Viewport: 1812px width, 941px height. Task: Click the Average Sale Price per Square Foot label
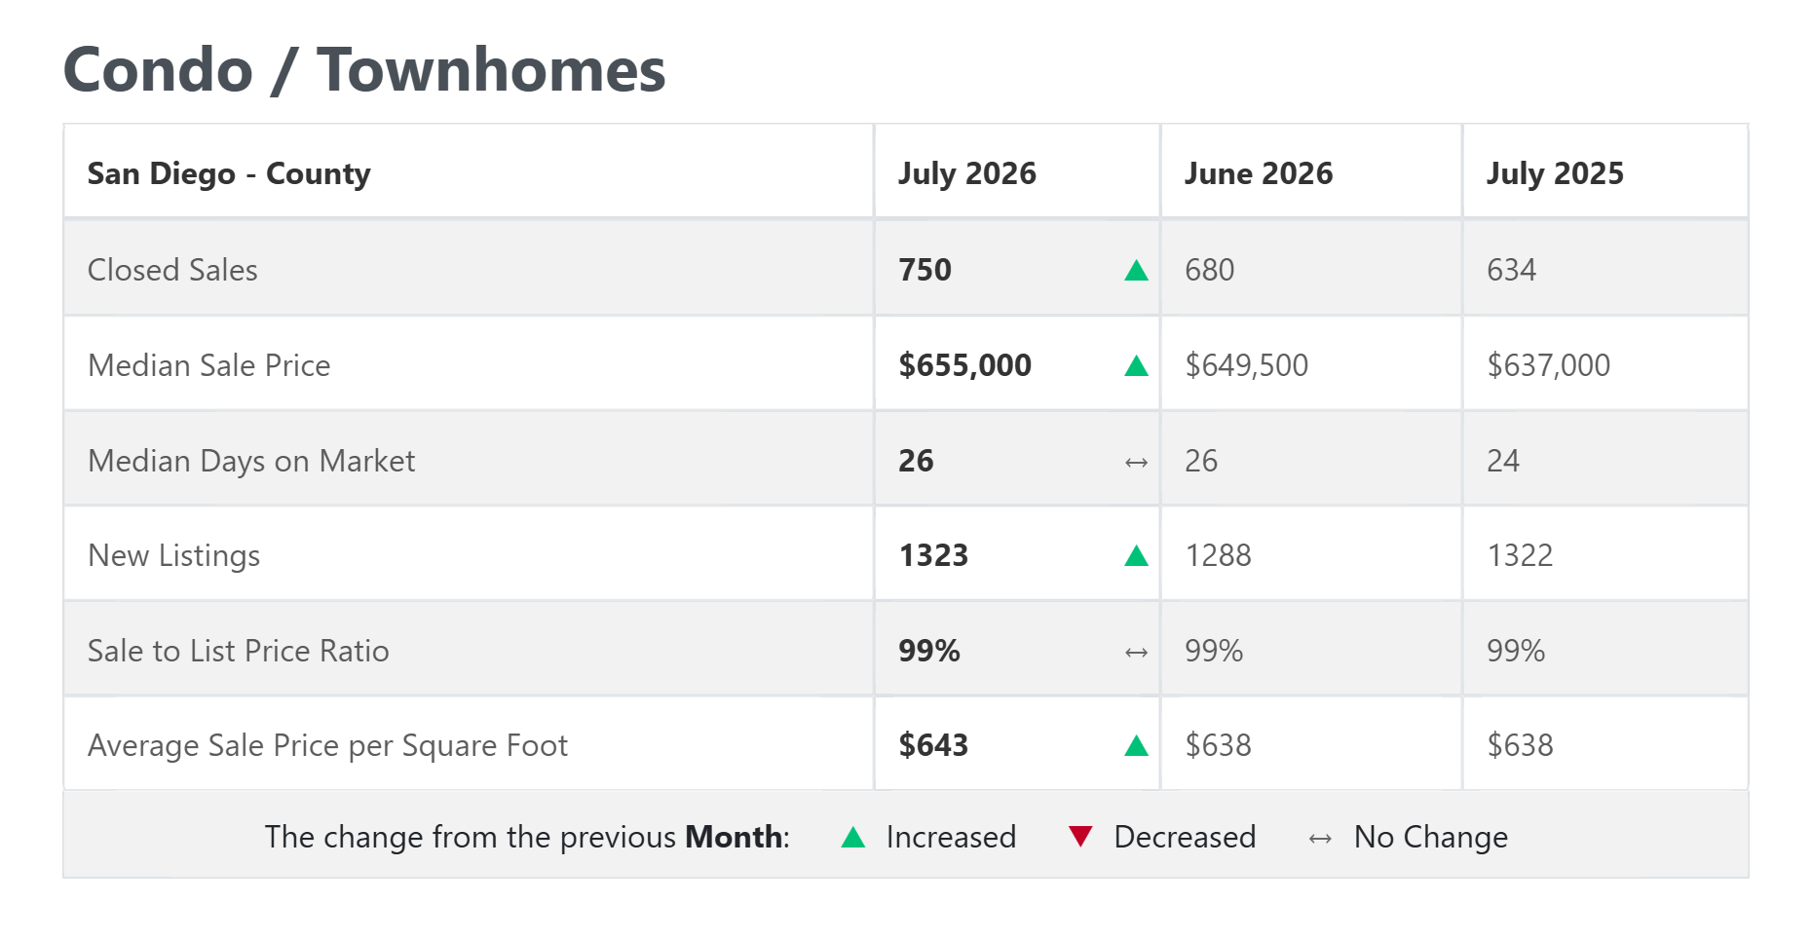tap(327, 746)
